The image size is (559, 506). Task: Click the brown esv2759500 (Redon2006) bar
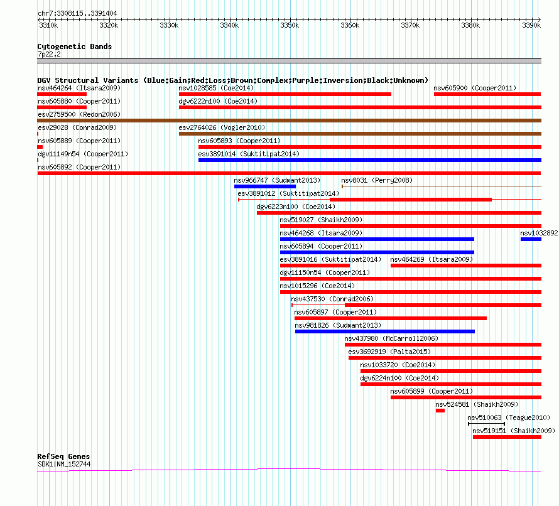pyautogui.click(x=289, y=121)
